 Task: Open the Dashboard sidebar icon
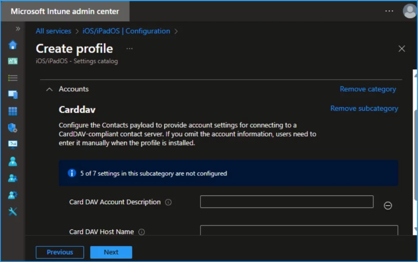13,61
